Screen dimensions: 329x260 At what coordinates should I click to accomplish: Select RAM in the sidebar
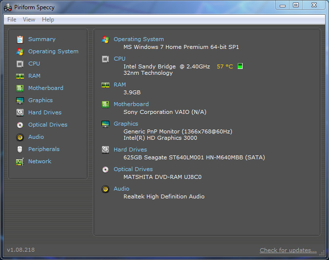pyautogui.click(x=34, y=76)
